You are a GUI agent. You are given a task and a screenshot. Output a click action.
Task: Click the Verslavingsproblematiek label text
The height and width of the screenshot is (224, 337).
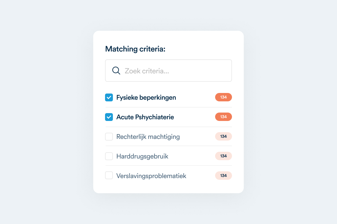pyautogui.click(x=151, y=176)
